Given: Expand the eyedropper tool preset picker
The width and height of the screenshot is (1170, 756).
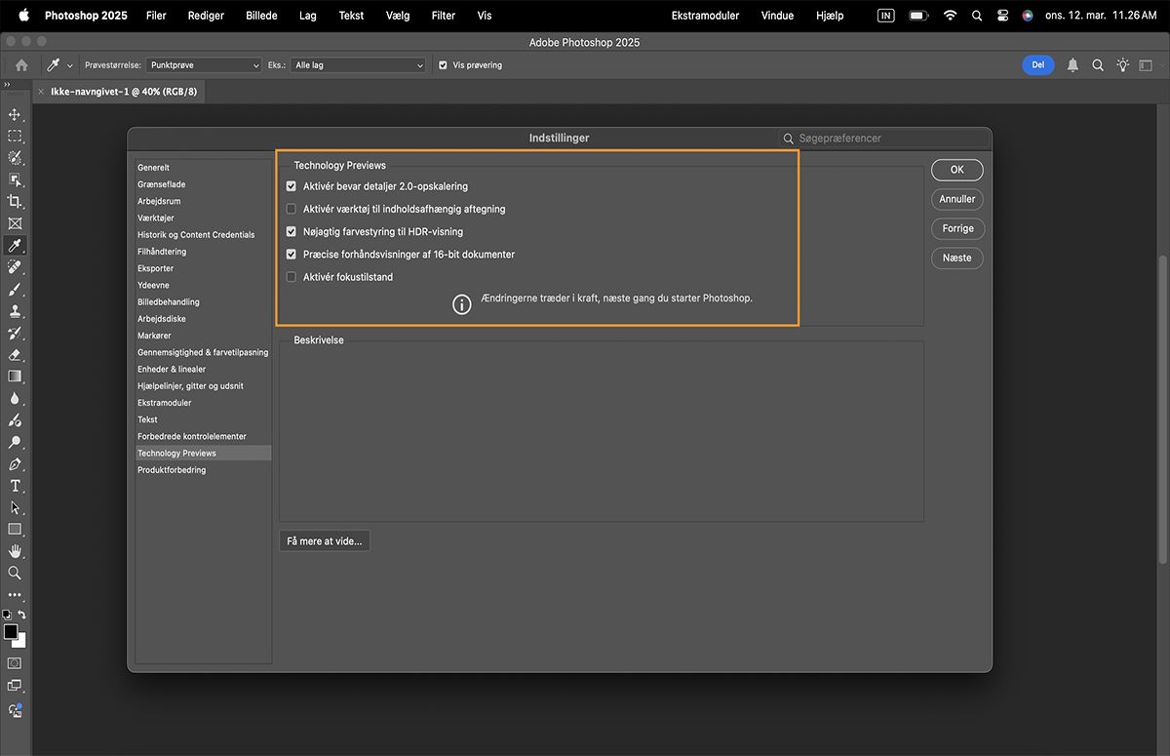Looking at the screenshot, I should (70, 65).
